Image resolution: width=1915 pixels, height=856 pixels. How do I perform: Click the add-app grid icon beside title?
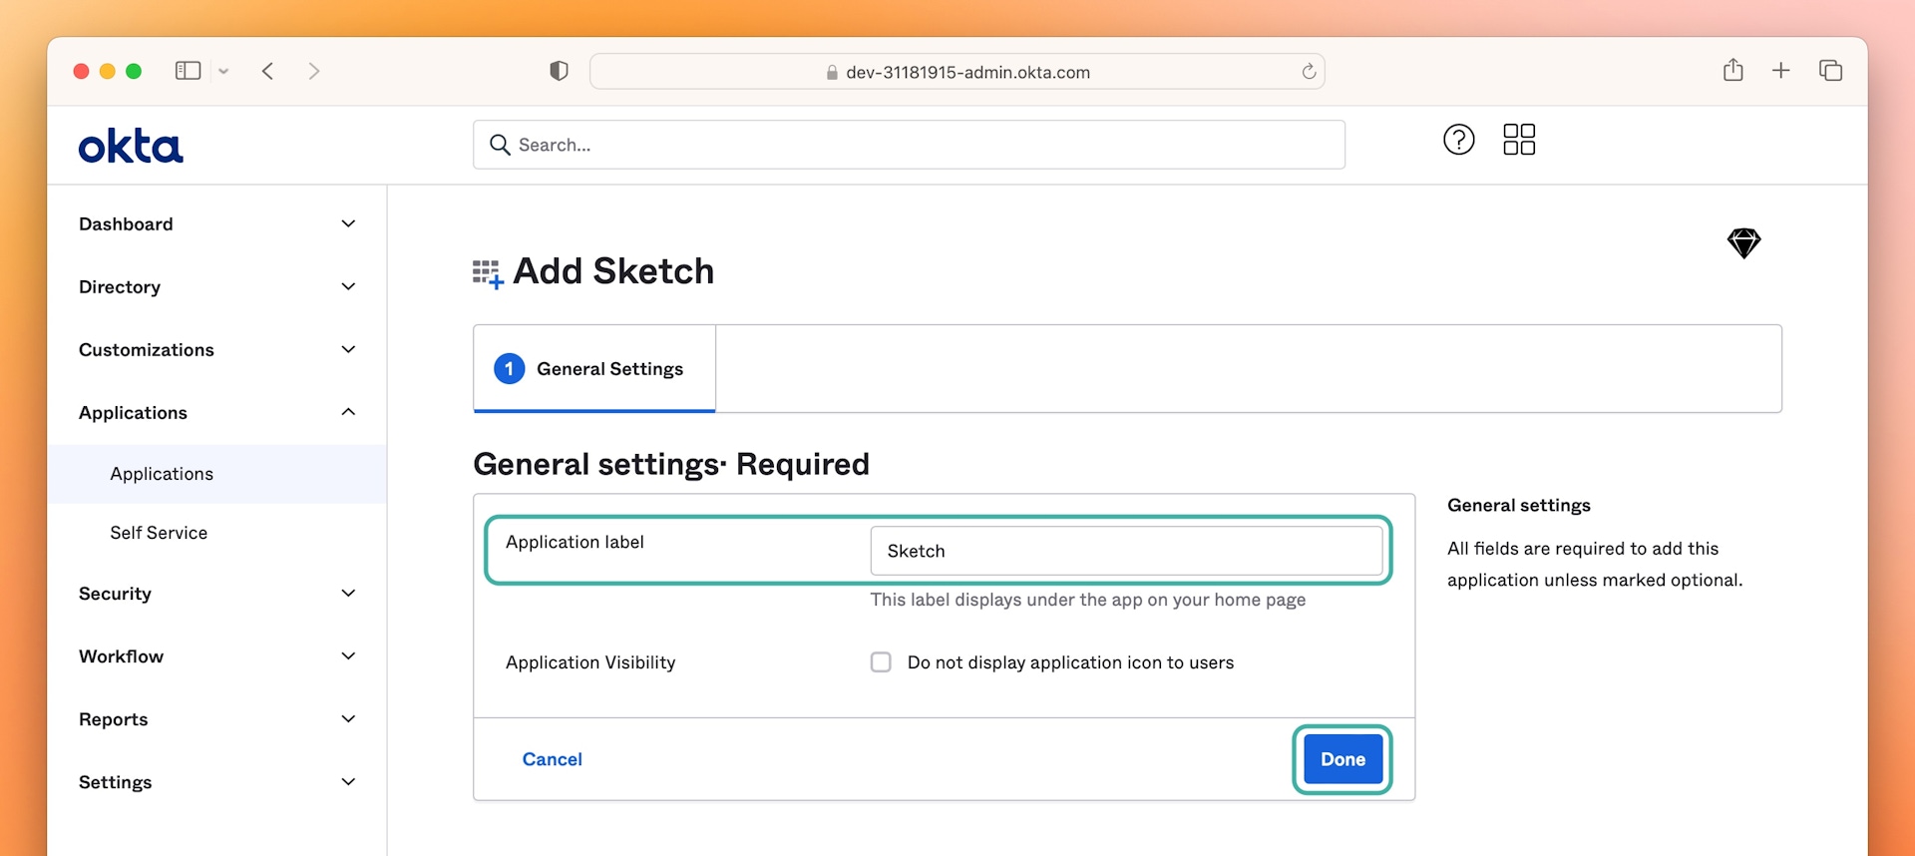(488, 273)
